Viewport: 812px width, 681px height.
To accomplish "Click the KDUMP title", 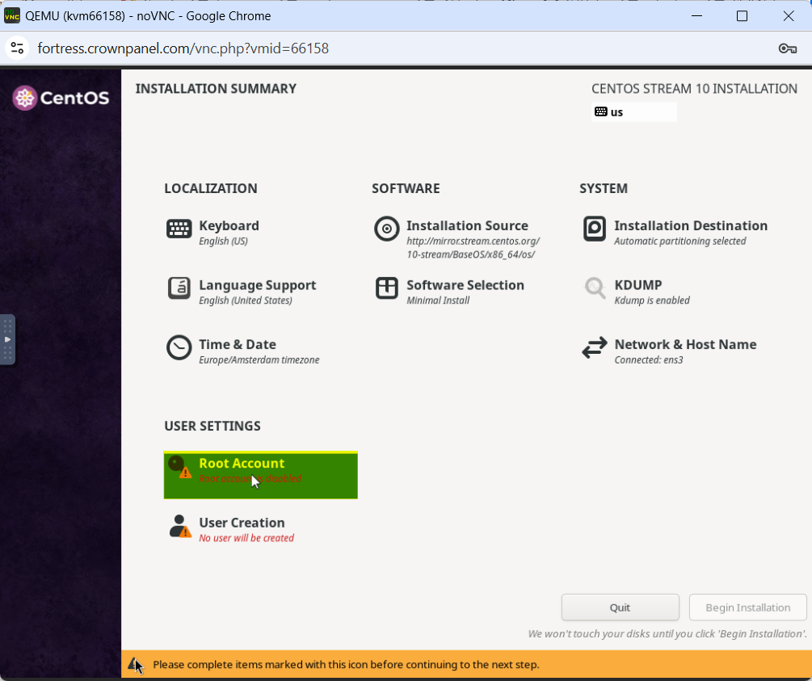I will (638, 285).
